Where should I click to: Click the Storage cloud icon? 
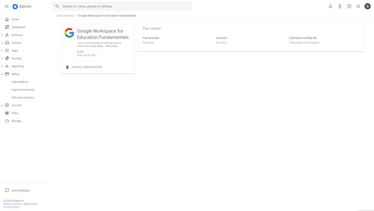7,121
